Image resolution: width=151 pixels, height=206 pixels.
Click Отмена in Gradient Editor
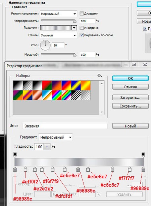(x=130, y=87)
